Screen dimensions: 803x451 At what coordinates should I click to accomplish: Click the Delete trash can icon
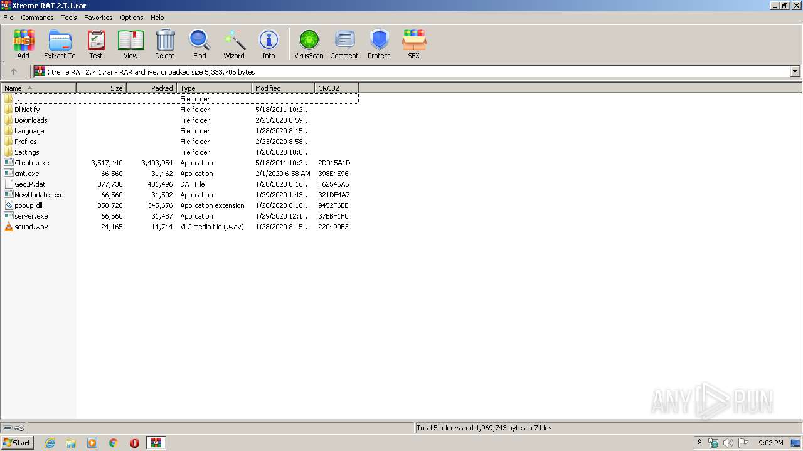(165, 44)
